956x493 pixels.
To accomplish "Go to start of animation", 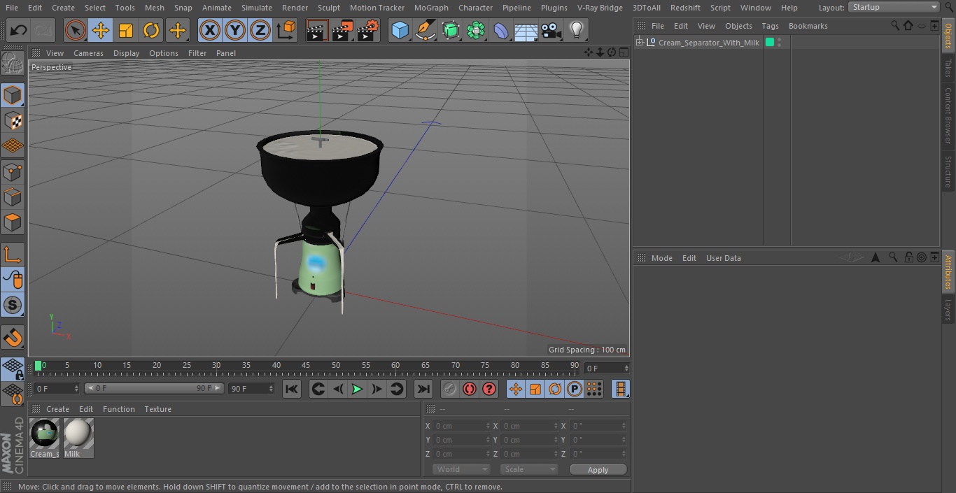I will tap(292, 389).
